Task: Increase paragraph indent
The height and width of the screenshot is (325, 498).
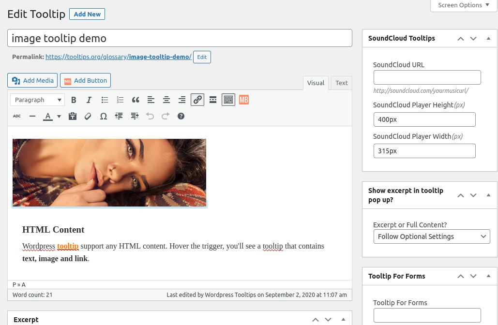Action: tap(135, 116)
